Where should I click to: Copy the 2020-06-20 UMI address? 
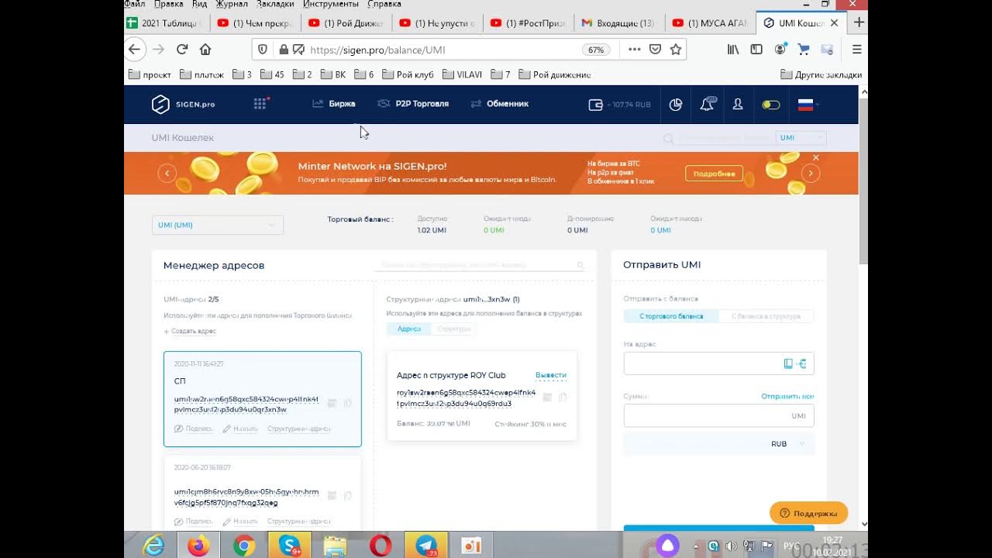[348, 495]
